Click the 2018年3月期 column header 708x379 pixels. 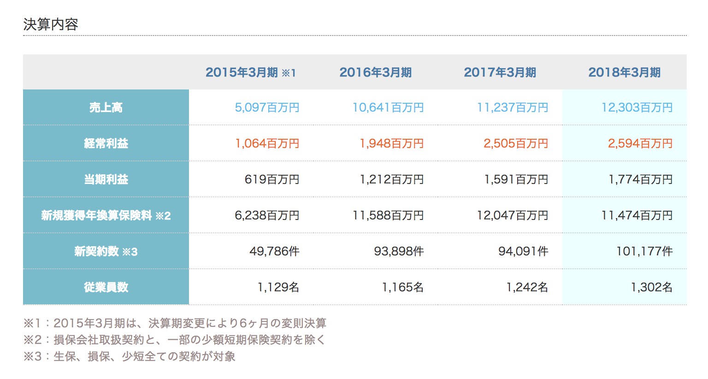tap(624, 72)
